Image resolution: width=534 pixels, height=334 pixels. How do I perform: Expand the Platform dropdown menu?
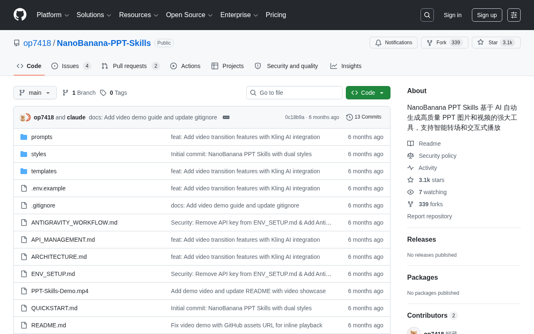click(53, 15)
